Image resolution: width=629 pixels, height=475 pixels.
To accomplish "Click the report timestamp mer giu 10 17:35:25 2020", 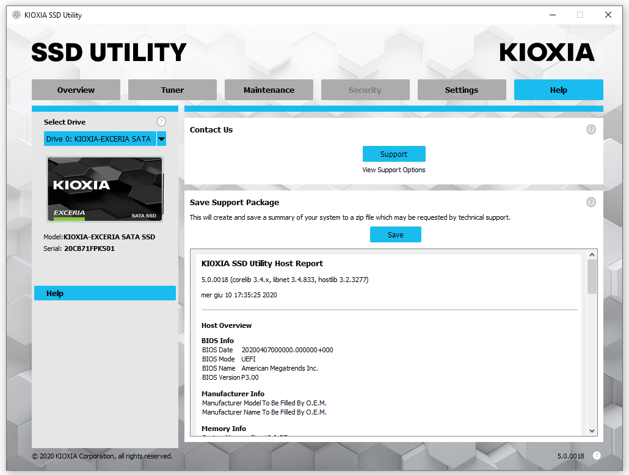I will point(239,295).
